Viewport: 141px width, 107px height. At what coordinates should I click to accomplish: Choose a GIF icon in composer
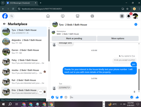66,97
